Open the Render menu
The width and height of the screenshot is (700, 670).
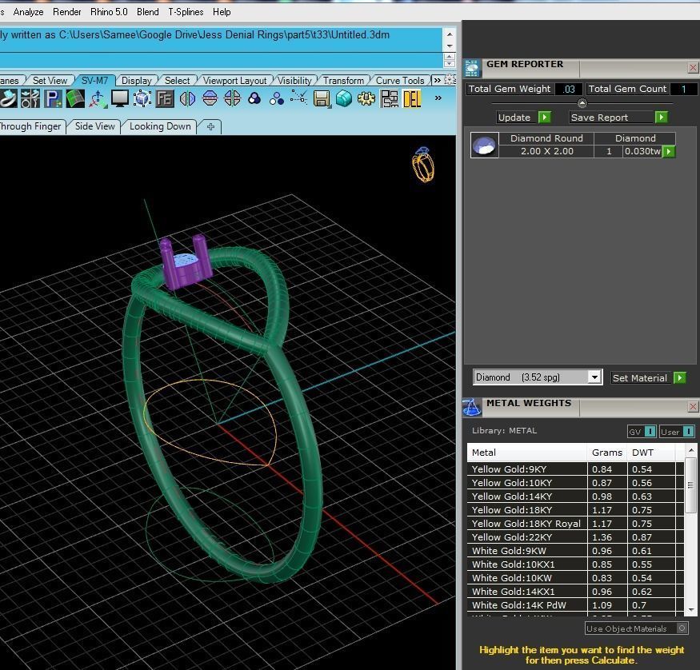pyautogui.click(x=66, y=12)
